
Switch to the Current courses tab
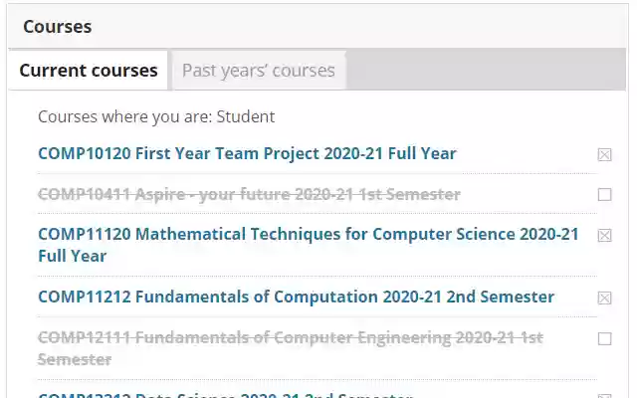point(88,71)
